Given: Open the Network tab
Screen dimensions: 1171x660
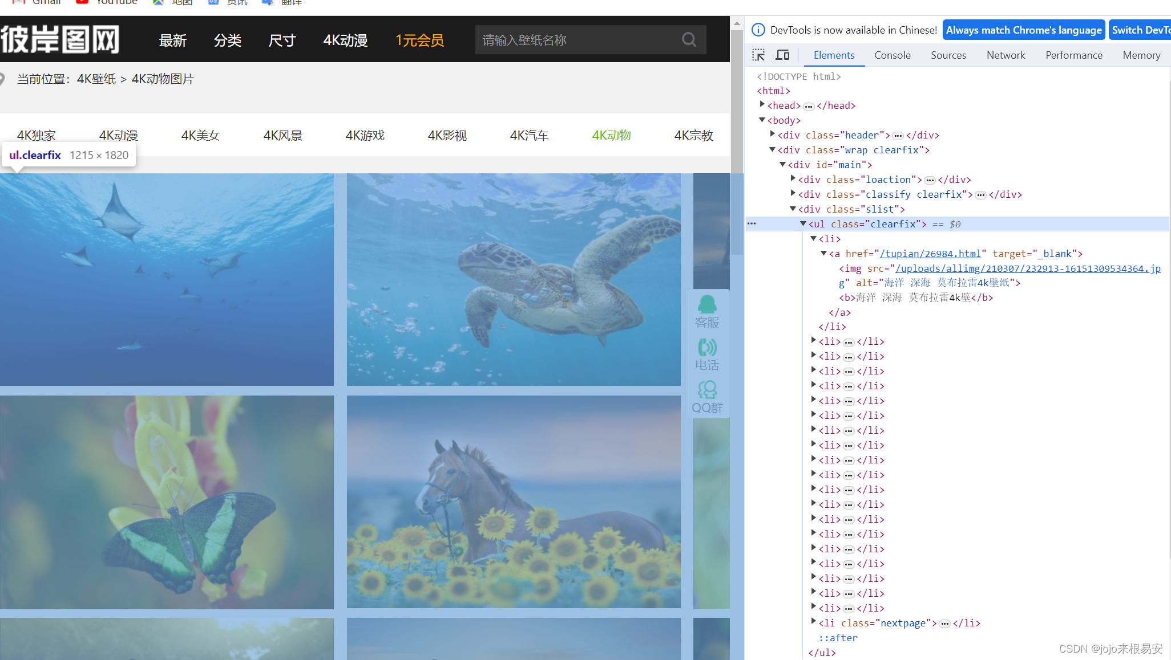Looking at the screenshot, I should (1006, 55).
